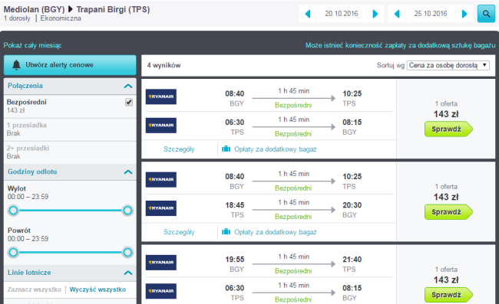Uncheck the Bezpośredni connections checkbox
Image resolution: width=499 pixels, height=304 pixels.
[x=129, y=102]
